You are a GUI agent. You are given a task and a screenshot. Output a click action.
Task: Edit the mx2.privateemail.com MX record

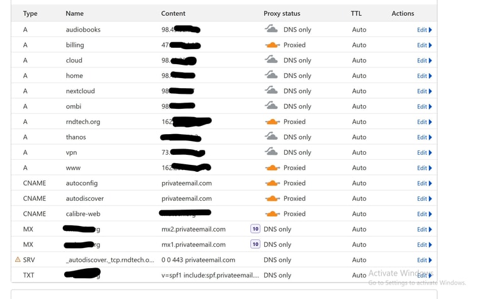(425, 229)
